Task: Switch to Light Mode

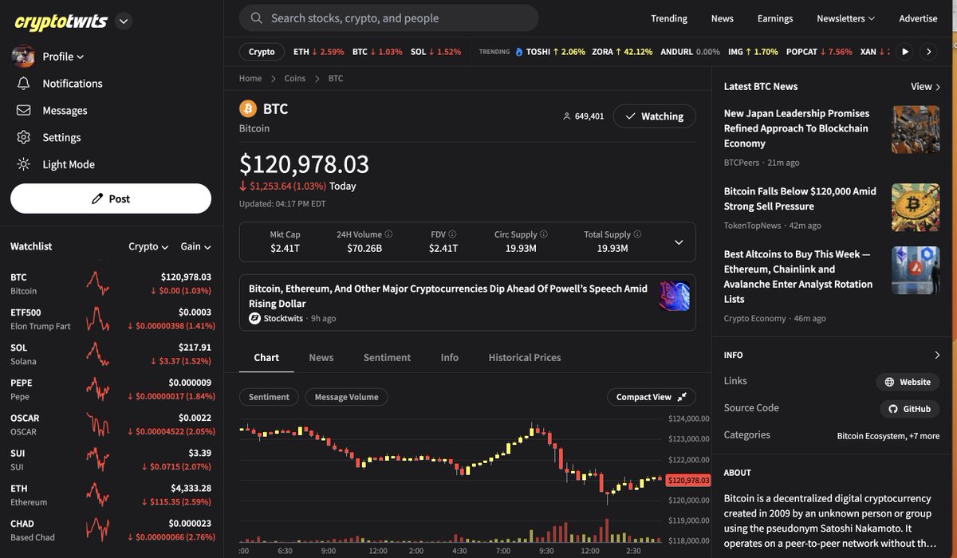Action: [x=69, y=164]
